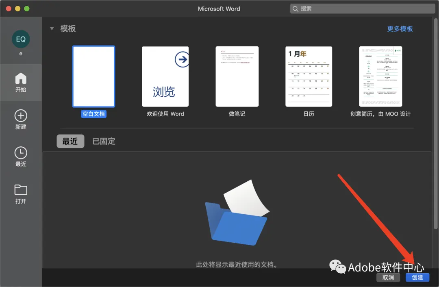Switch to the 最近 tab in the document list
The width and height of the screenshot is (439, 287).
(x=70, y=141)
